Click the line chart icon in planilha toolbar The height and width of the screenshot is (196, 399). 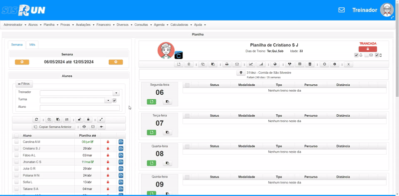(251, 64)
